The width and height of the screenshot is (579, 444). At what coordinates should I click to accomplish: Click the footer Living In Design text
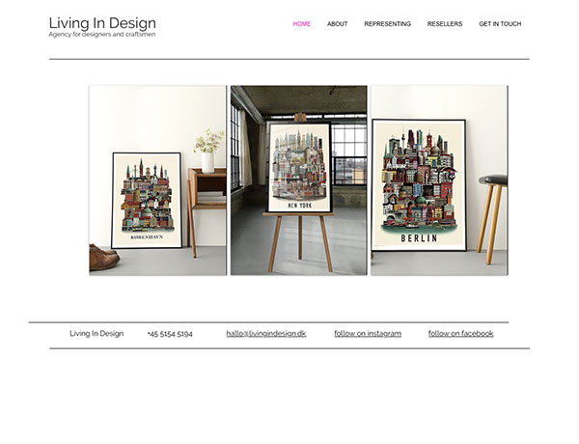[x=96, y=333]
